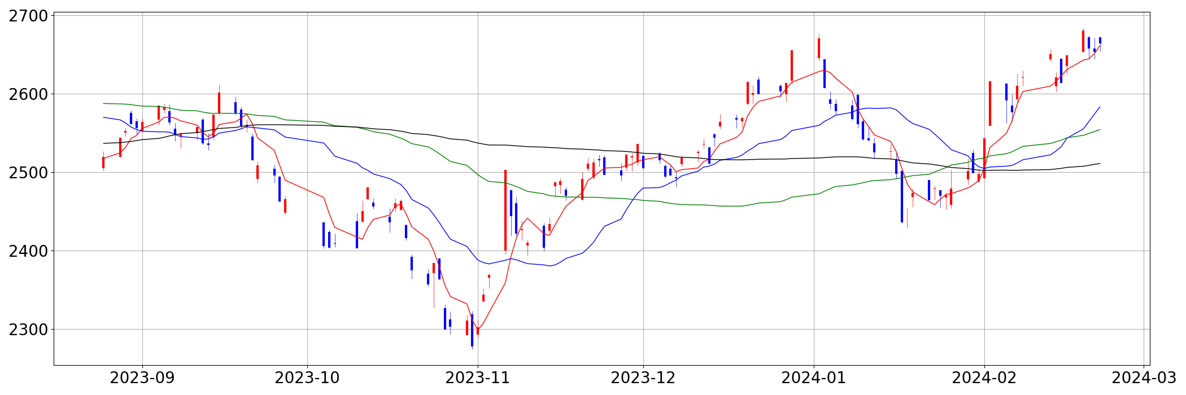Click the long blue candle in mid-January 2024

click(x=902, y=197)
